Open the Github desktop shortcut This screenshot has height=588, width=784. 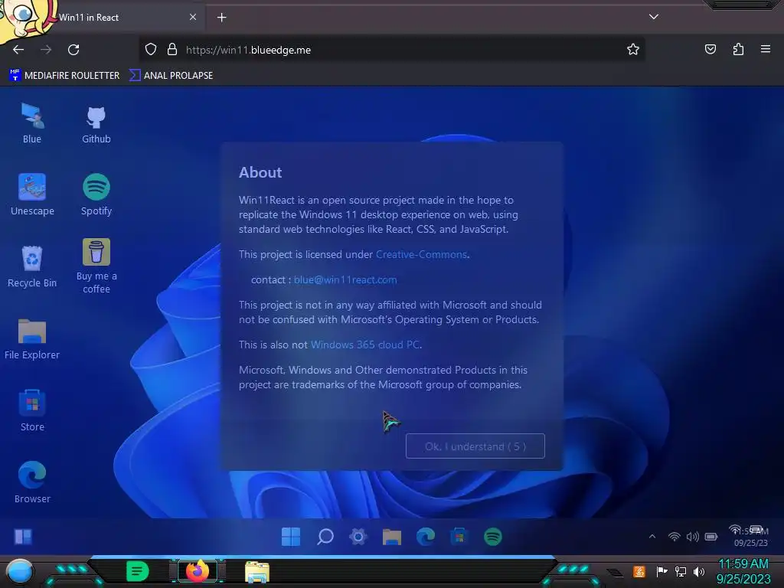point(96,123)
